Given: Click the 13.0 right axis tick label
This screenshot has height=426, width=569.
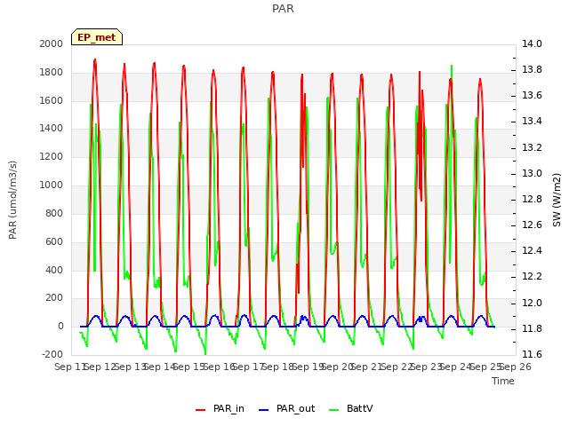Looking at the screenshot, I should (532, 174).
